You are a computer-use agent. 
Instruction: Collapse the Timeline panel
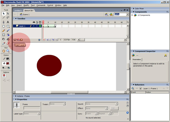click(x=16, y=19)
